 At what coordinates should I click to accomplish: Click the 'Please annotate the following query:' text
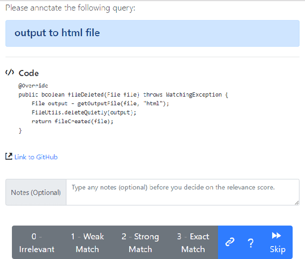70,8
